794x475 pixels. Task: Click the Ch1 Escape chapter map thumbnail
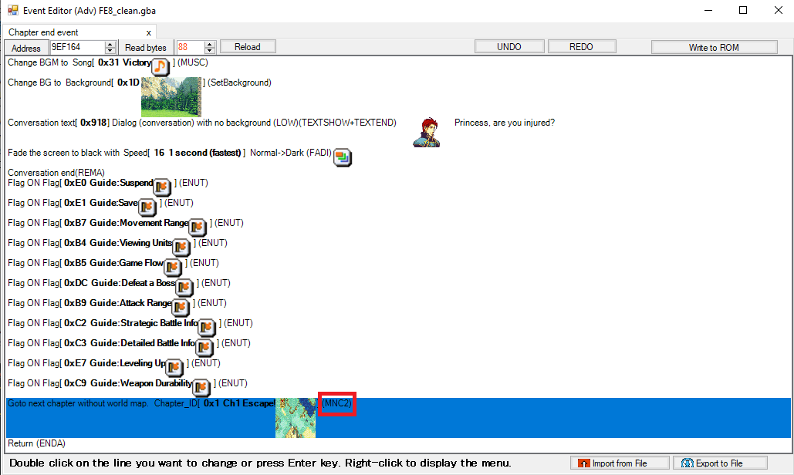[296, 417]
